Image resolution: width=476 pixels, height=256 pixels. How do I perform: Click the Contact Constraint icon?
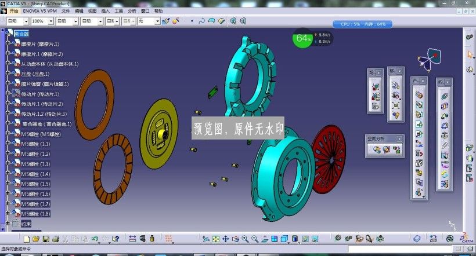(445, 106)
